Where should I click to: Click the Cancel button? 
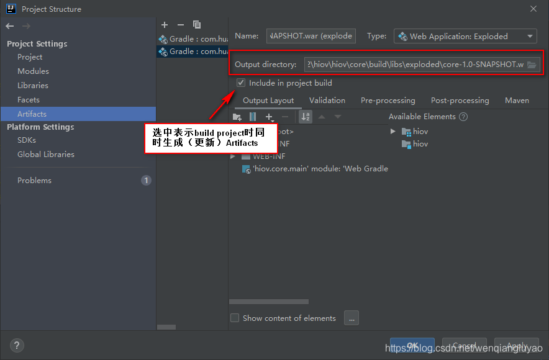465,345
